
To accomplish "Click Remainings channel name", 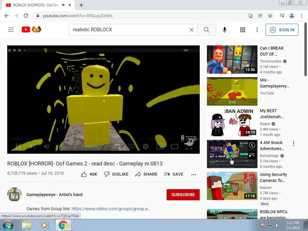I will [269, 156].
